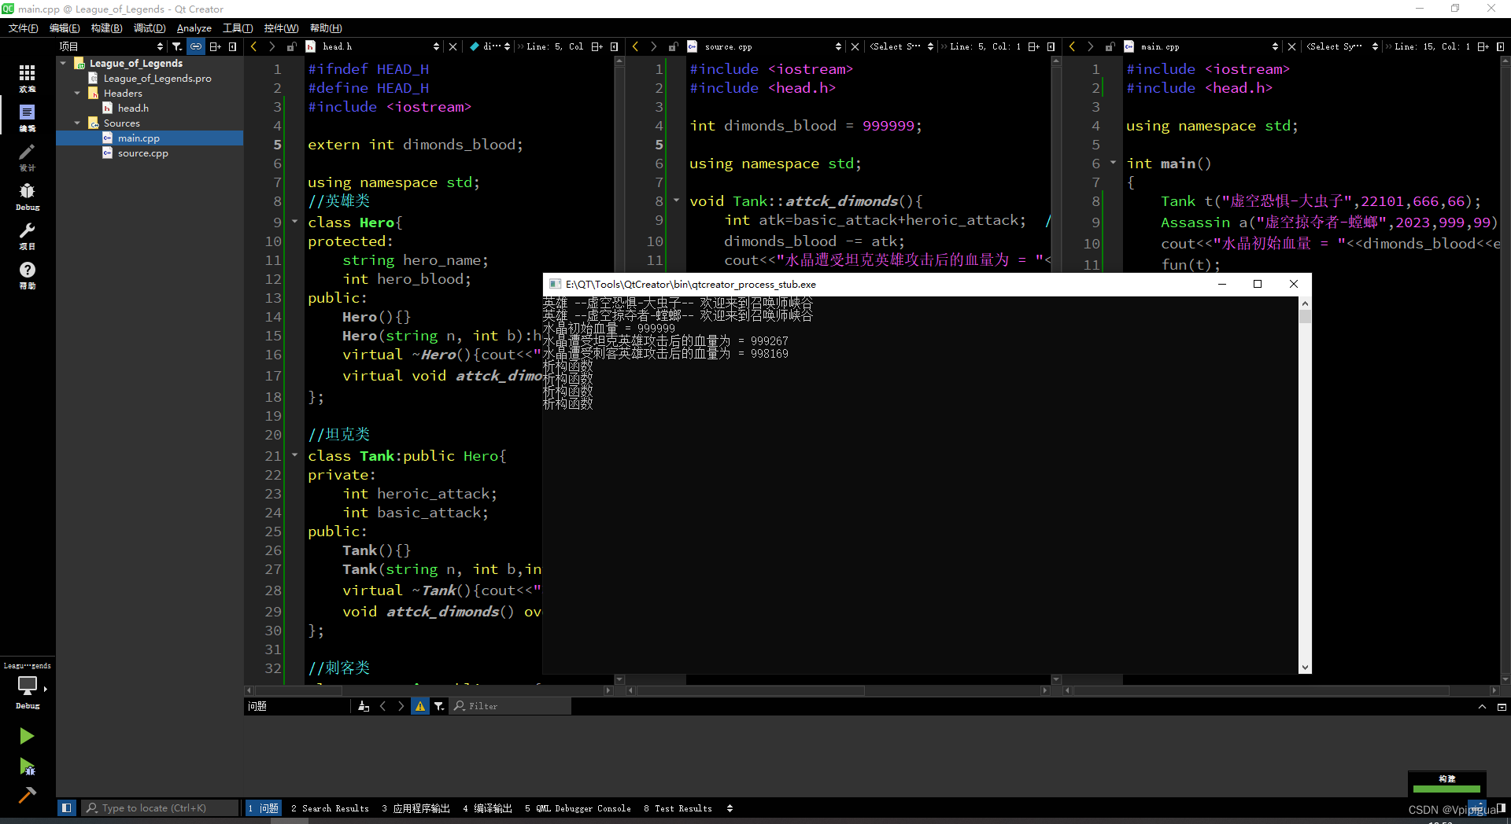Open output pane chooser arrows
This screenshot has height=824, width=1511.
[x=730, y=808]
